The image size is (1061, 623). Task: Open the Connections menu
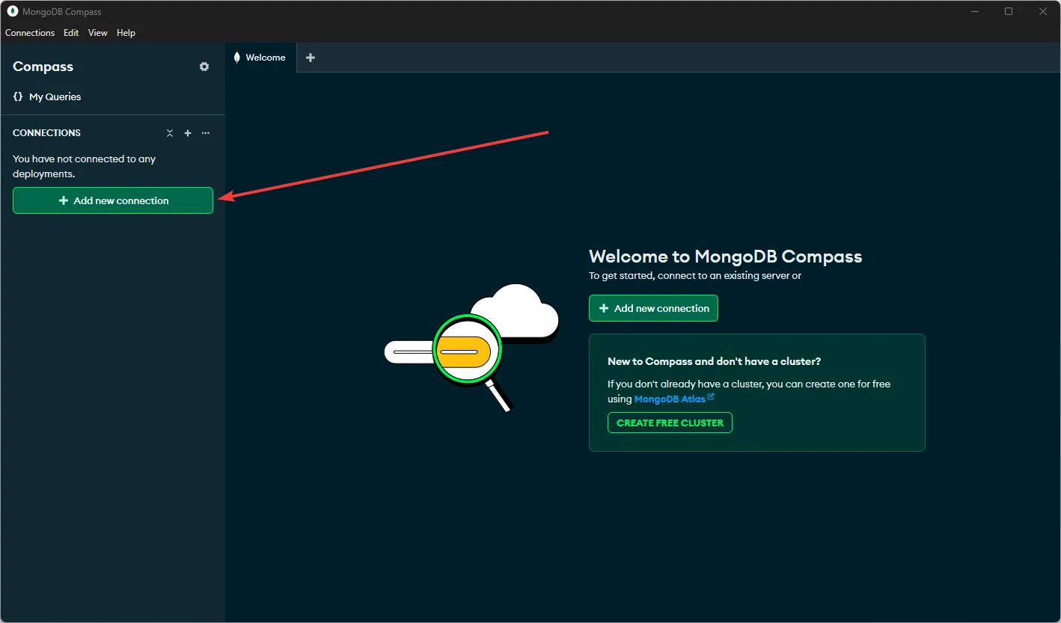coord(30,33)
